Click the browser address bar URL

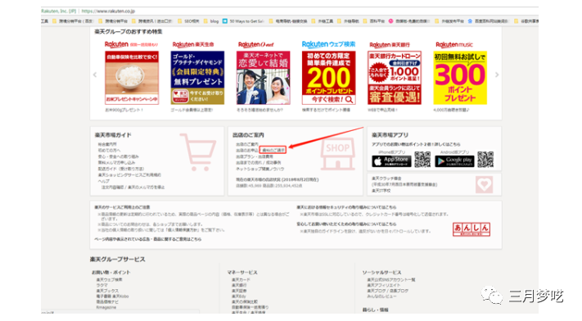108,11
